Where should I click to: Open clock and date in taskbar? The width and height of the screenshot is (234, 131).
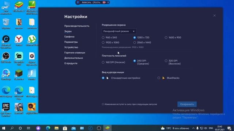click(x=220, y=128)
